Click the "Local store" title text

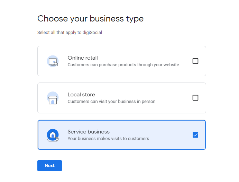pyautogui.click(x=81, y=95)
